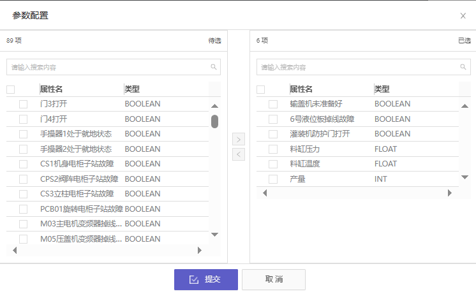The width and height of the screenshot is (476, 294).
Task: Click 属性名 column header in right list
Action: click(301, 89)
